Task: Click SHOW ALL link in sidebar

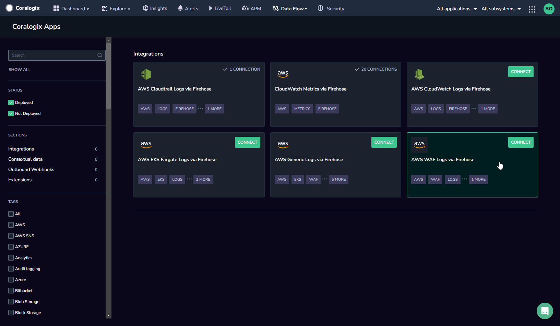Action: (20, 70)
